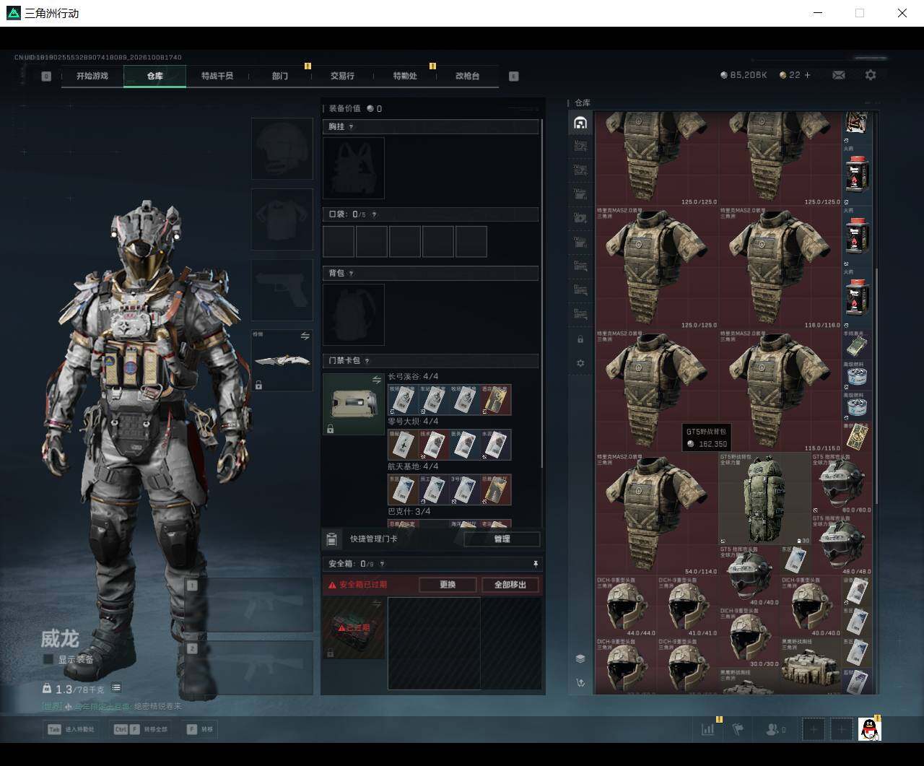Click the warehouse vertical scrollbar
This screenshot has height=766, width=924.
(877, 386)
